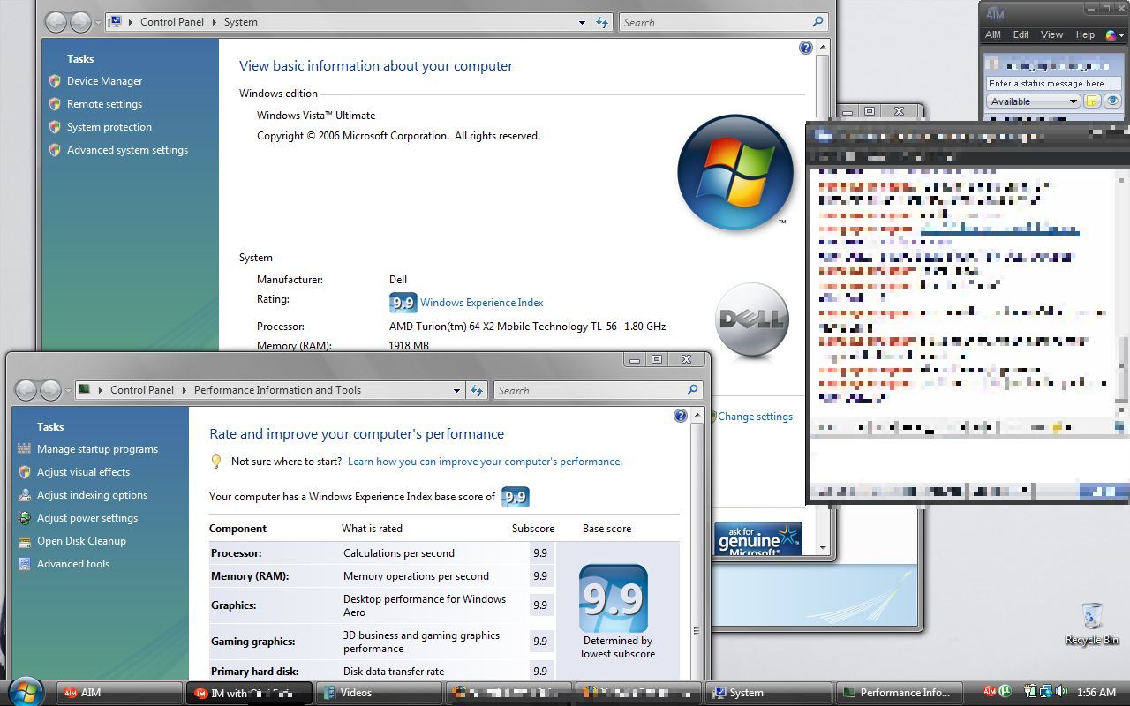The height and width of the screenshot is (706, 1130).
Task: Switch to Videos taskbar button
Action: tap(379, 693)
